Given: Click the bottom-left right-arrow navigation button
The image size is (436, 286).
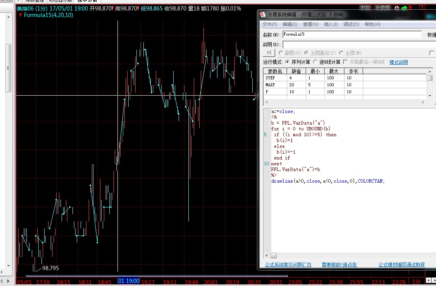Looking at the screenshot, I should click(x=8, y=281).
